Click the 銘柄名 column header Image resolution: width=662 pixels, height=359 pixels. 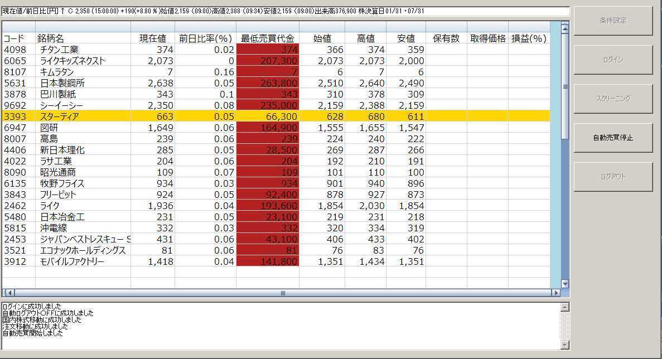51,38
